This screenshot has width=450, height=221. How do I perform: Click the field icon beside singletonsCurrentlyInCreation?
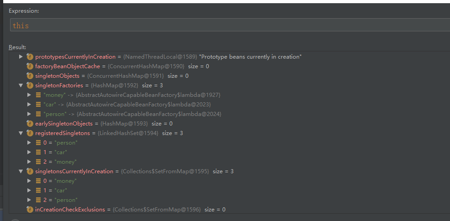(x=30, y=171)
